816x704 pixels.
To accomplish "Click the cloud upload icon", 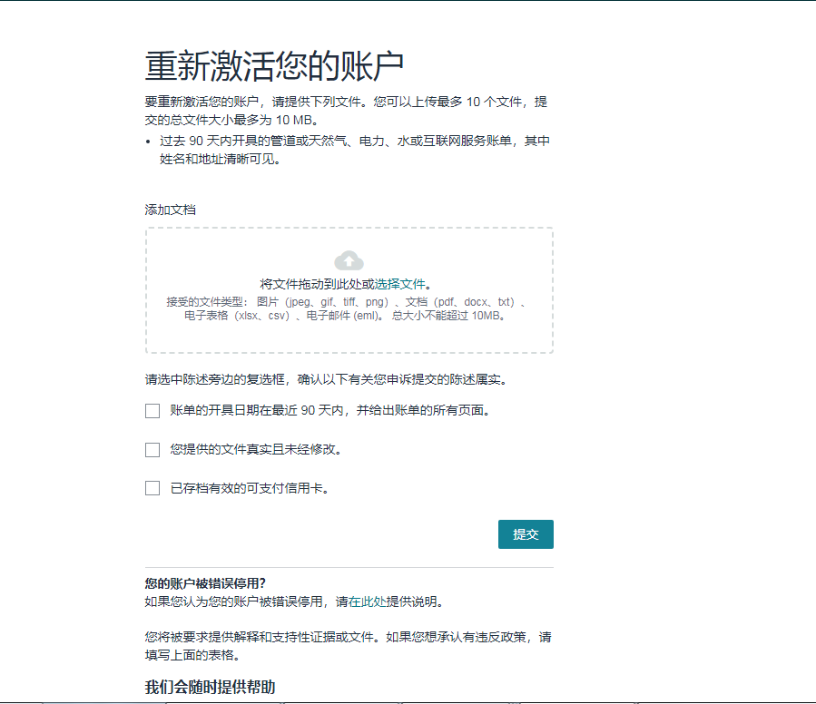I will (x=349, y=261).
